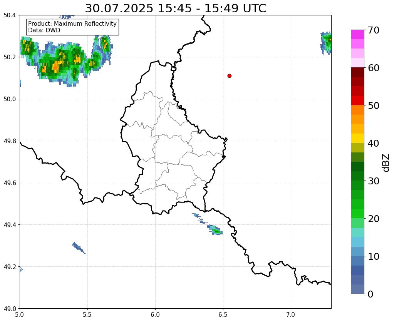Click the 'dBZ' colorbar unit label
The height and width of the screenshot is (321, 394).
[x=386, y=162]
